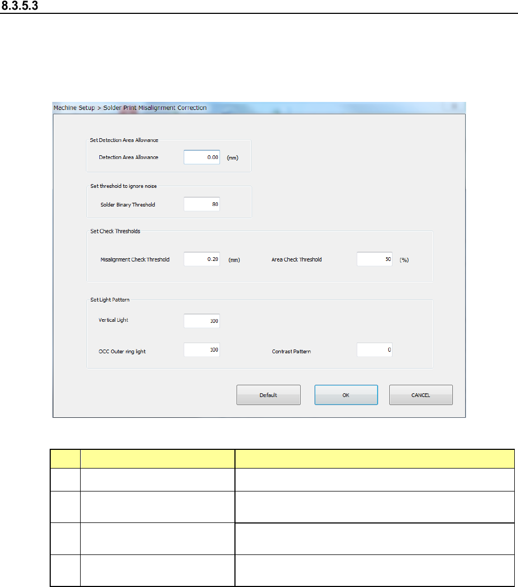This screenshot has height=587, width=518.
Task: Click the dialog title 'Machine Setup > Solder Print Misalignment Correction'
Action: tap(130, 108)
